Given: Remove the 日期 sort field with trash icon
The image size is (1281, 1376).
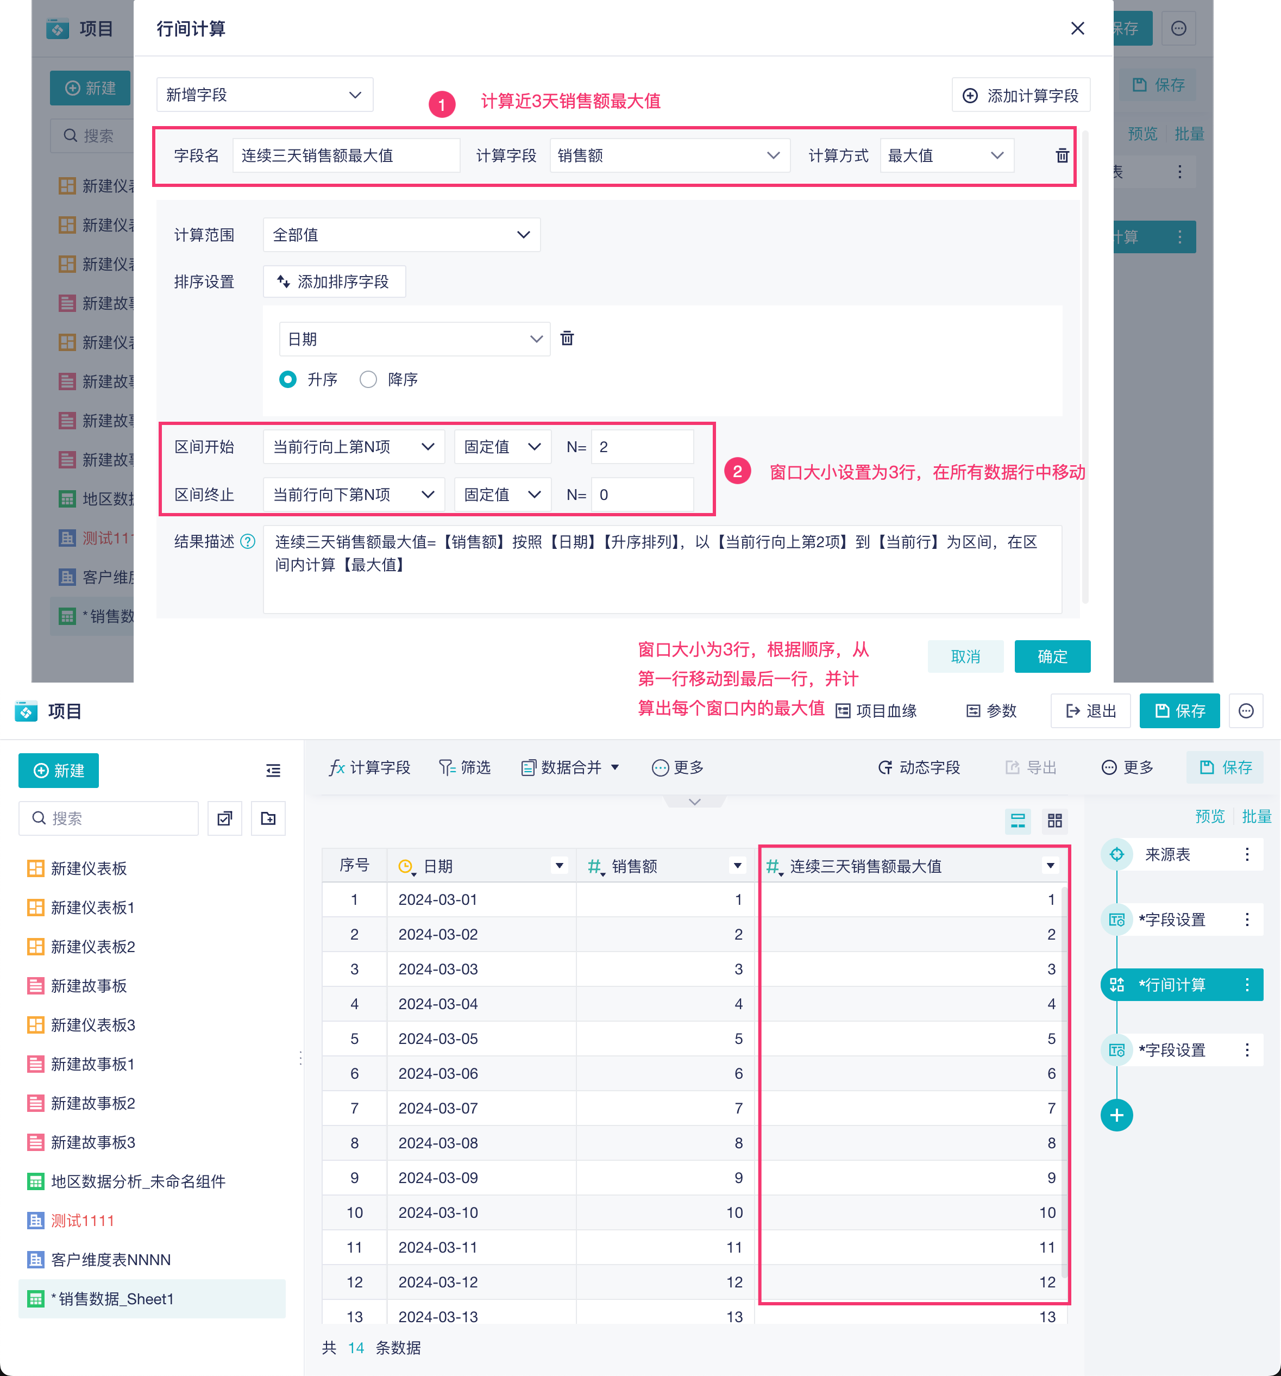Looking at the screenshot, I should click(567, 339).
